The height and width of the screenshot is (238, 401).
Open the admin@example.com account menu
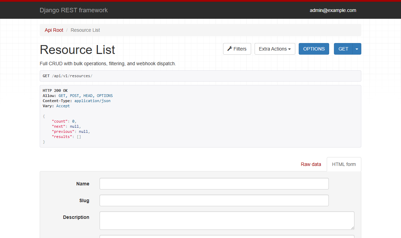click(333, 10)
